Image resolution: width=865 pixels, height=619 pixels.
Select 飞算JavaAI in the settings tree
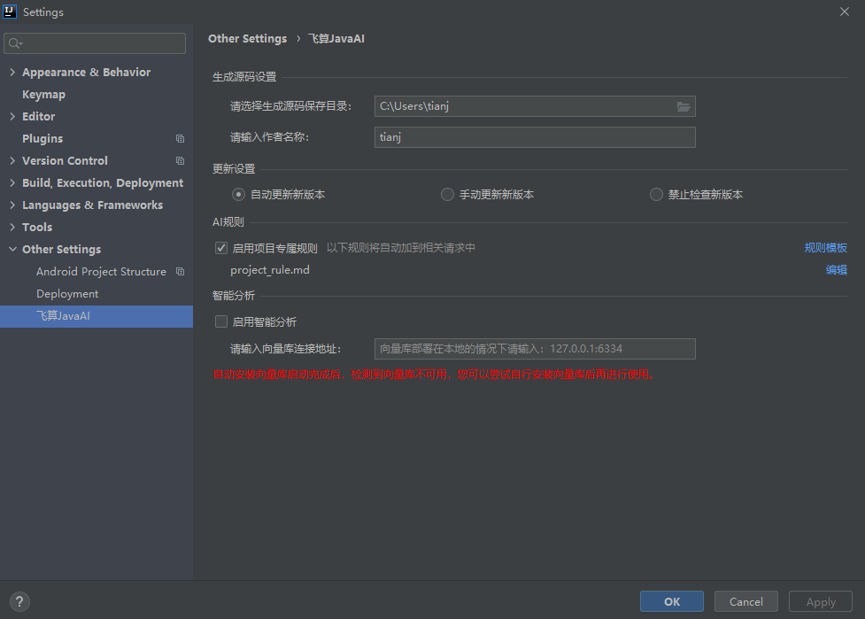pos(97,316)
